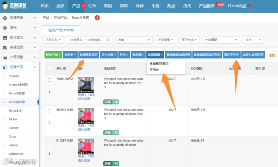Click the edit icon beside 产品刊登
Viewport: 278px width, 167px height.
(x=5, y=58)
